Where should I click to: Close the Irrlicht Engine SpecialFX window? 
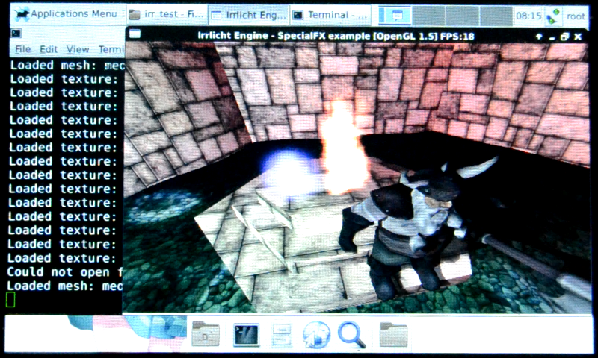(578, 37)
